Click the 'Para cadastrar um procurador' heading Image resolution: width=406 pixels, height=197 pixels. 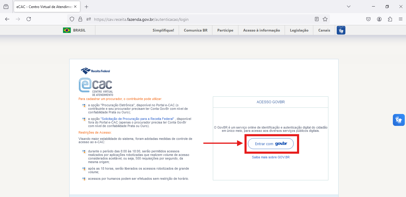coord(120,99)
